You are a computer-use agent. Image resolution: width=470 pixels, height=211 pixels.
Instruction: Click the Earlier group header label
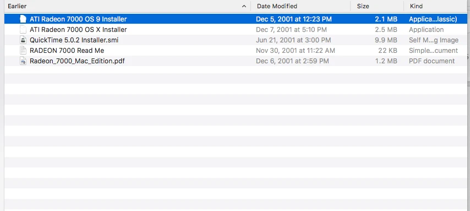17,6
